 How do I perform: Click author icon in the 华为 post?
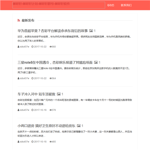pos(18,47)
